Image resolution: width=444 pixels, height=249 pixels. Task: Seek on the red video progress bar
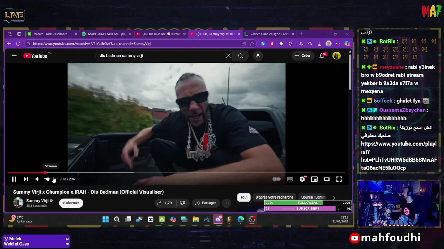[x=177, y=172]
